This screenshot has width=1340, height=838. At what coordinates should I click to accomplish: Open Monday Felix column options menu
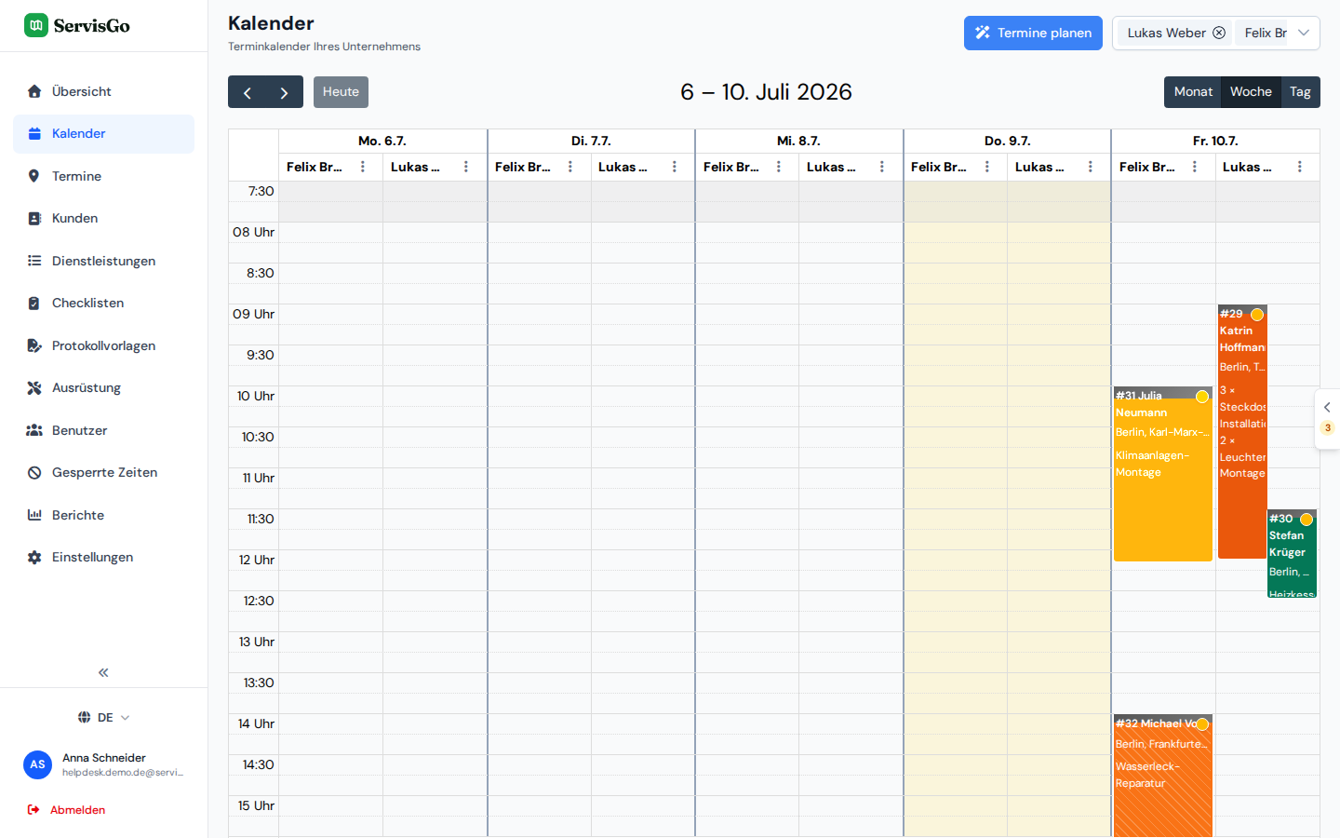point(363,167)
